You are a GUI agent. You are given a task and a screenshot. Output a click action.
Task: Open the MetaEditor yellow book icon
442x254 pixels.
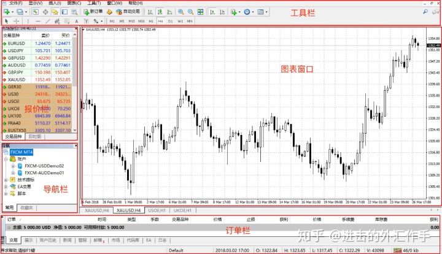click(110, 12)
